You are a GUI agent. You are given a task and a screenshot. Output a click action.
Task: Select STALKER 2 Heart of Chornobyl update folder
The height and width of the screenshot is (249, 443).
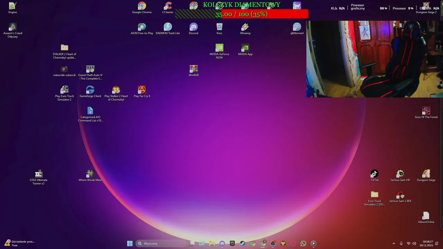(64, 51)
